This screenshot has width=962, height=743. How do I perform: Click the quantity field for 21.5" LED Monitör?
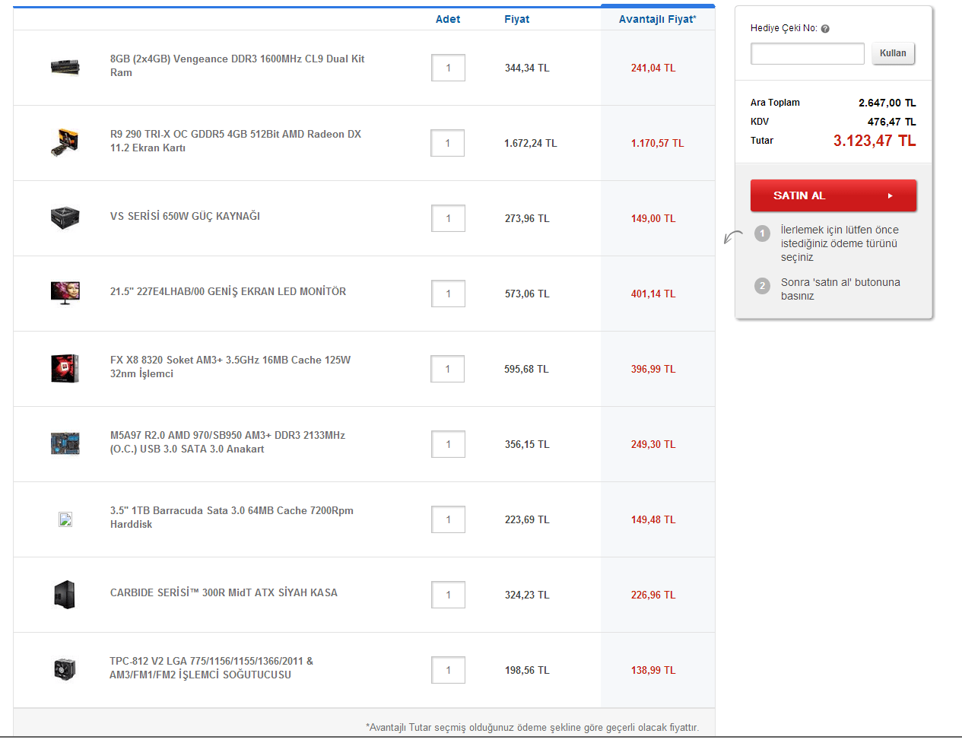[x=448, y=294]
